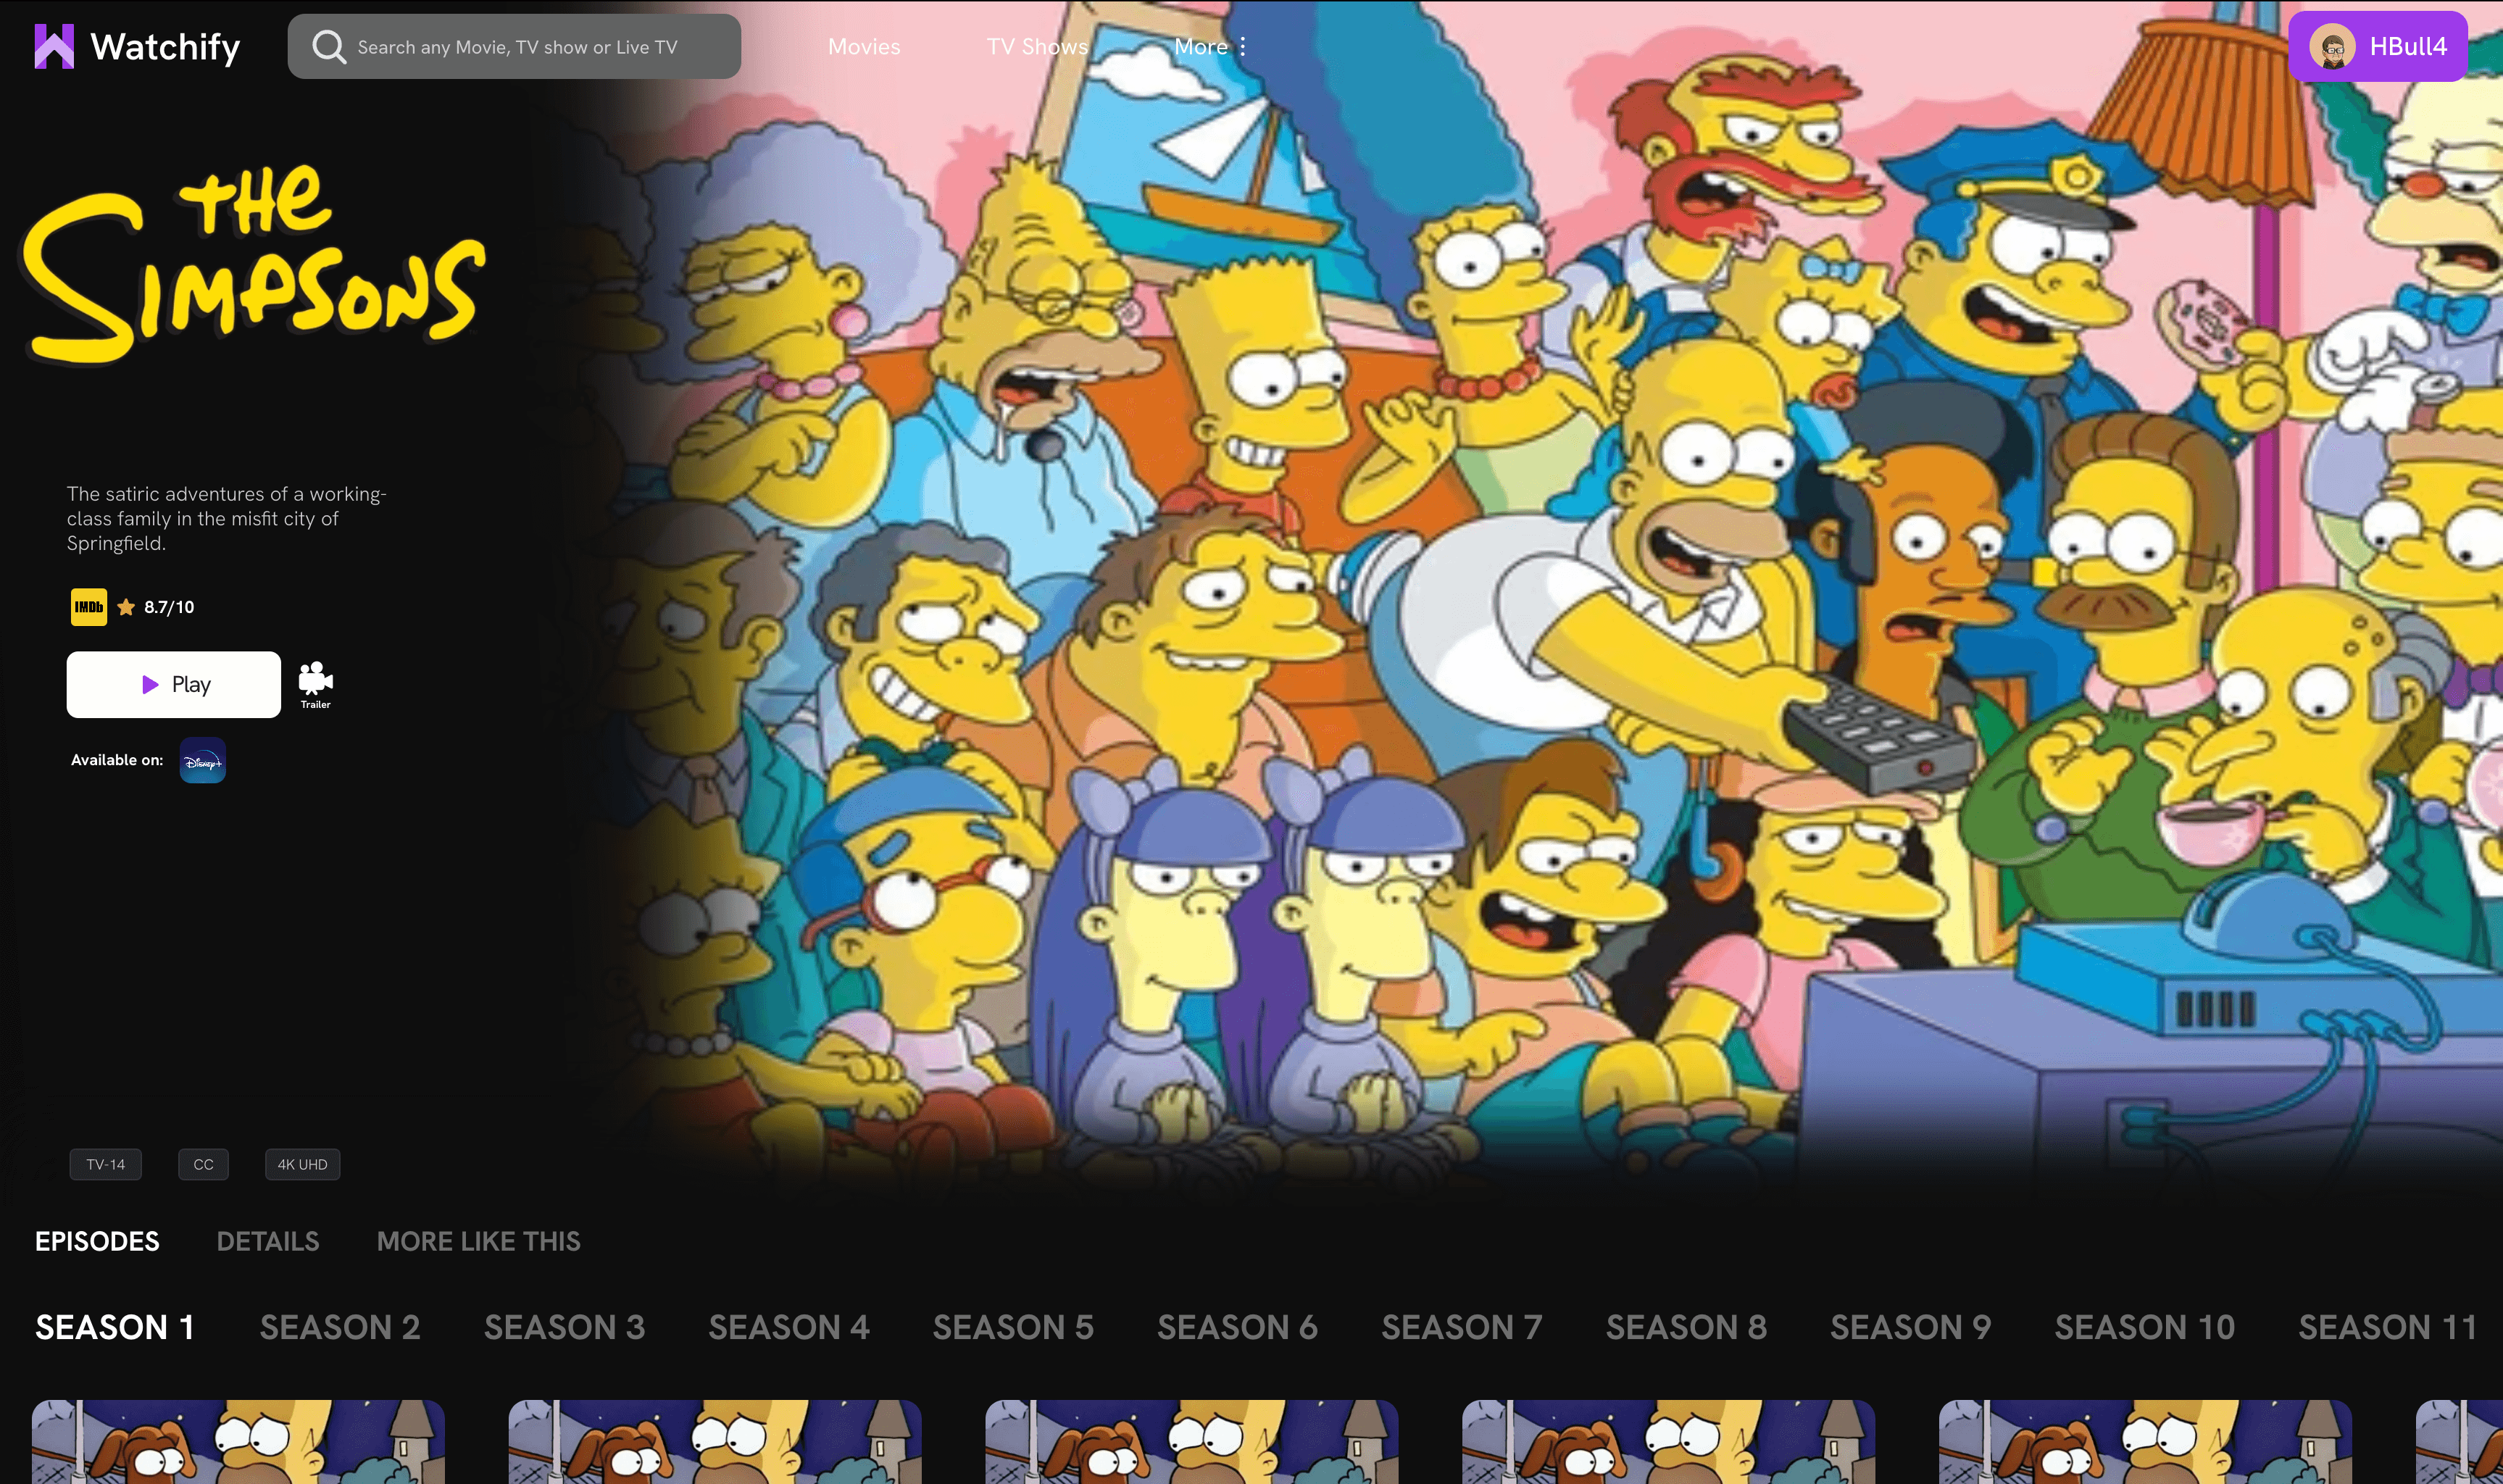Switch to the Details tab

point(268,1241)
